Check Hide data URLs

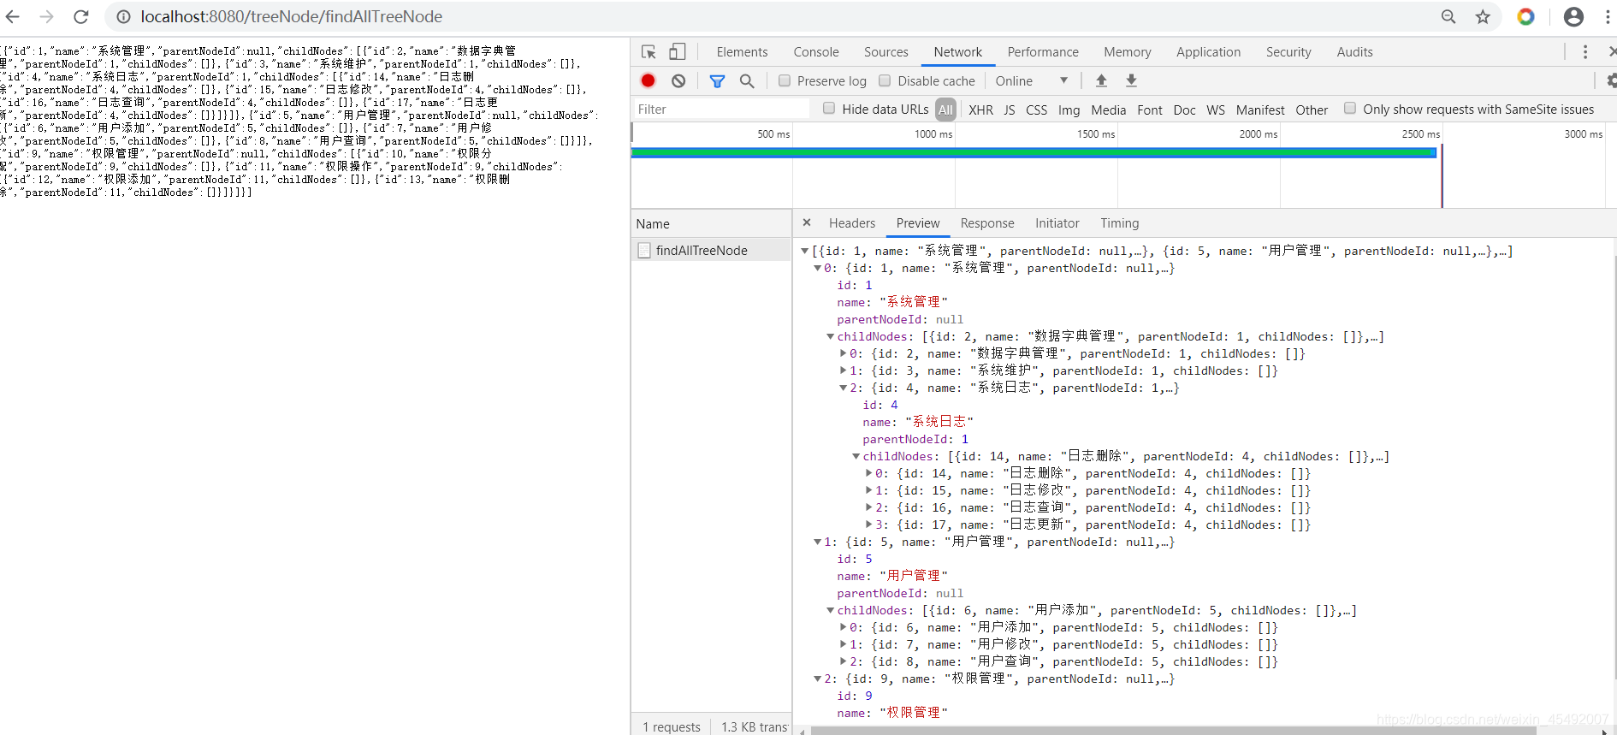[x=829, y=108]
